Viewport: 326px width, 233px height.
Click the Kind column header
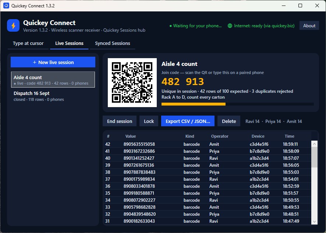click(x=189, y=136)
